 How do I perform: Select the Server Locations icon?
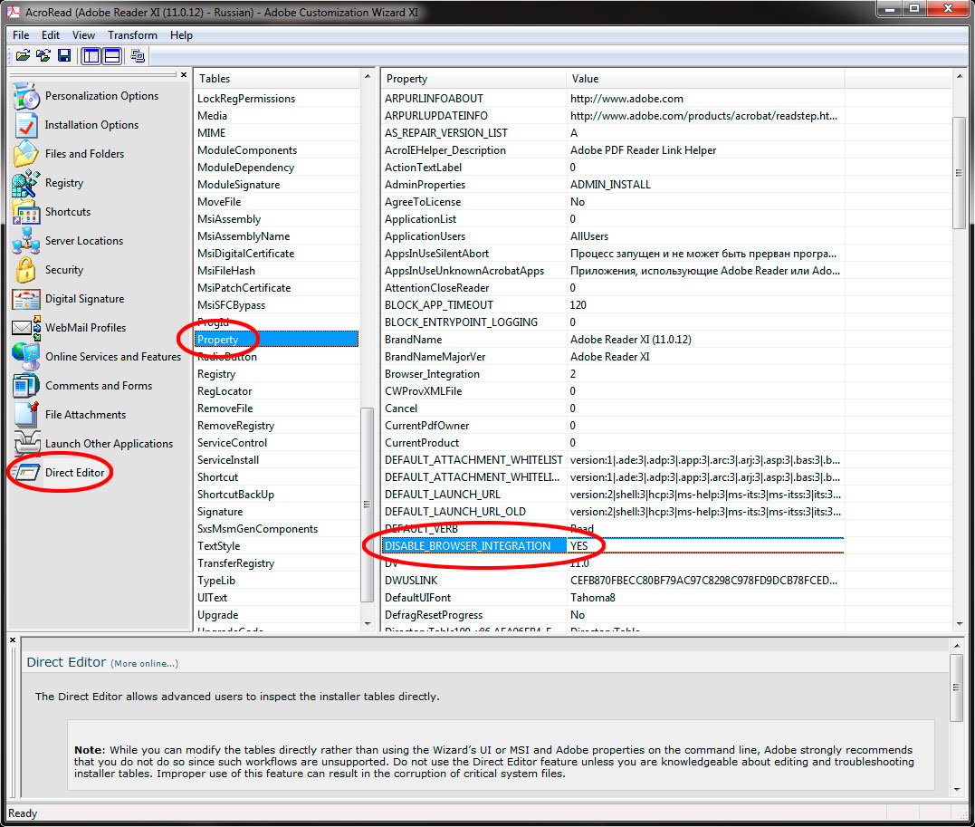pos(26,241)
